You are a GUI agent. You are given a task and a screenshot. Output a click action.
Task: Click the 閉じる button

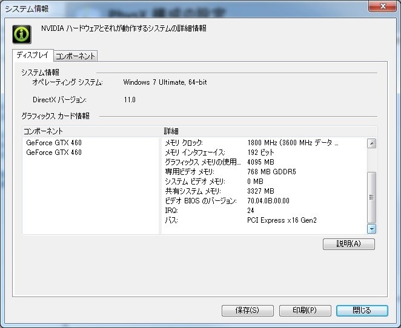[x=362, y=310]
